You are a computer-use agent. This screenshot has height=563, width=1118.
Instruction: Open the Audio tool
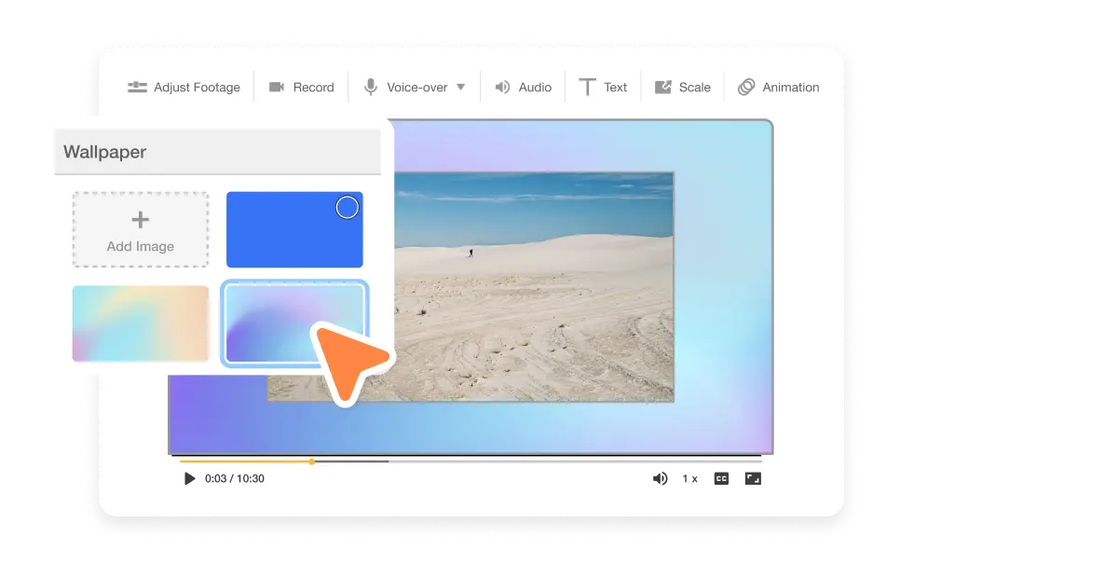523,87
